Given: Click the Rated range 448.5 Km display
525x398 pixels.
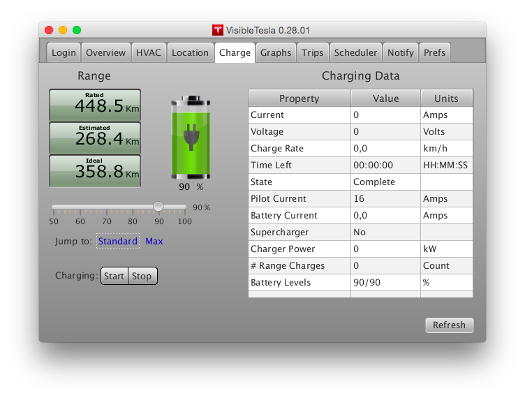Looking at the screenshot, I should click(95, 105).
